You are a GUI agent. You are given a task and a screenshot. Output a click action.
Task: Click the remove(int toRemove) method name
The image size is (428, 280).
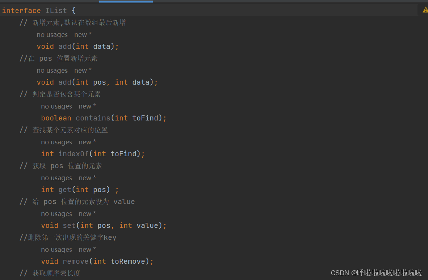point(75,261)
